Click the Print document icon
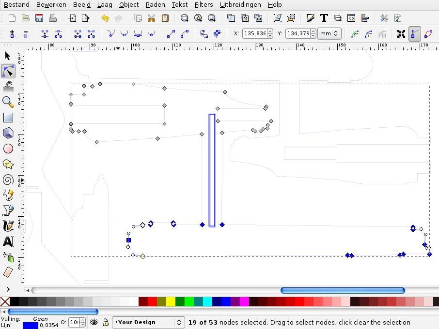 tap(53, 18)
